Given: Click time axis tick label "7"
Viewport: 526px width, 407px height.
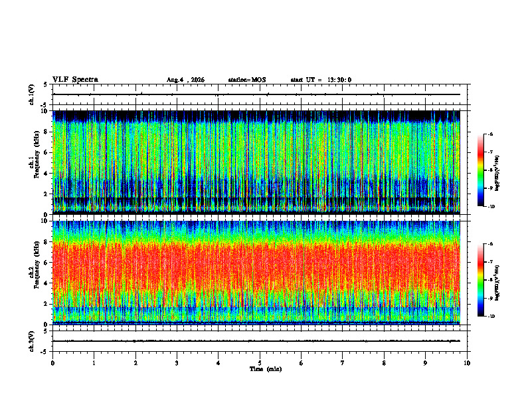Looking at the screenshot, I should [343, 363].
